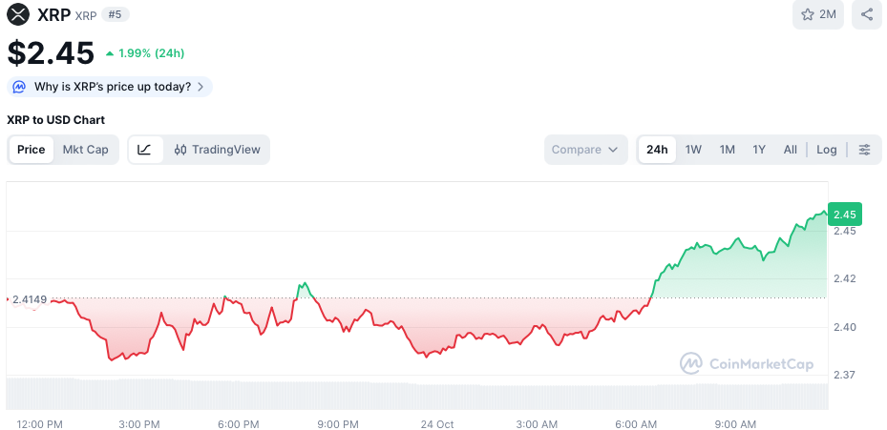
Task: Click the XRP coin logo icon
Action: point(18,14)
